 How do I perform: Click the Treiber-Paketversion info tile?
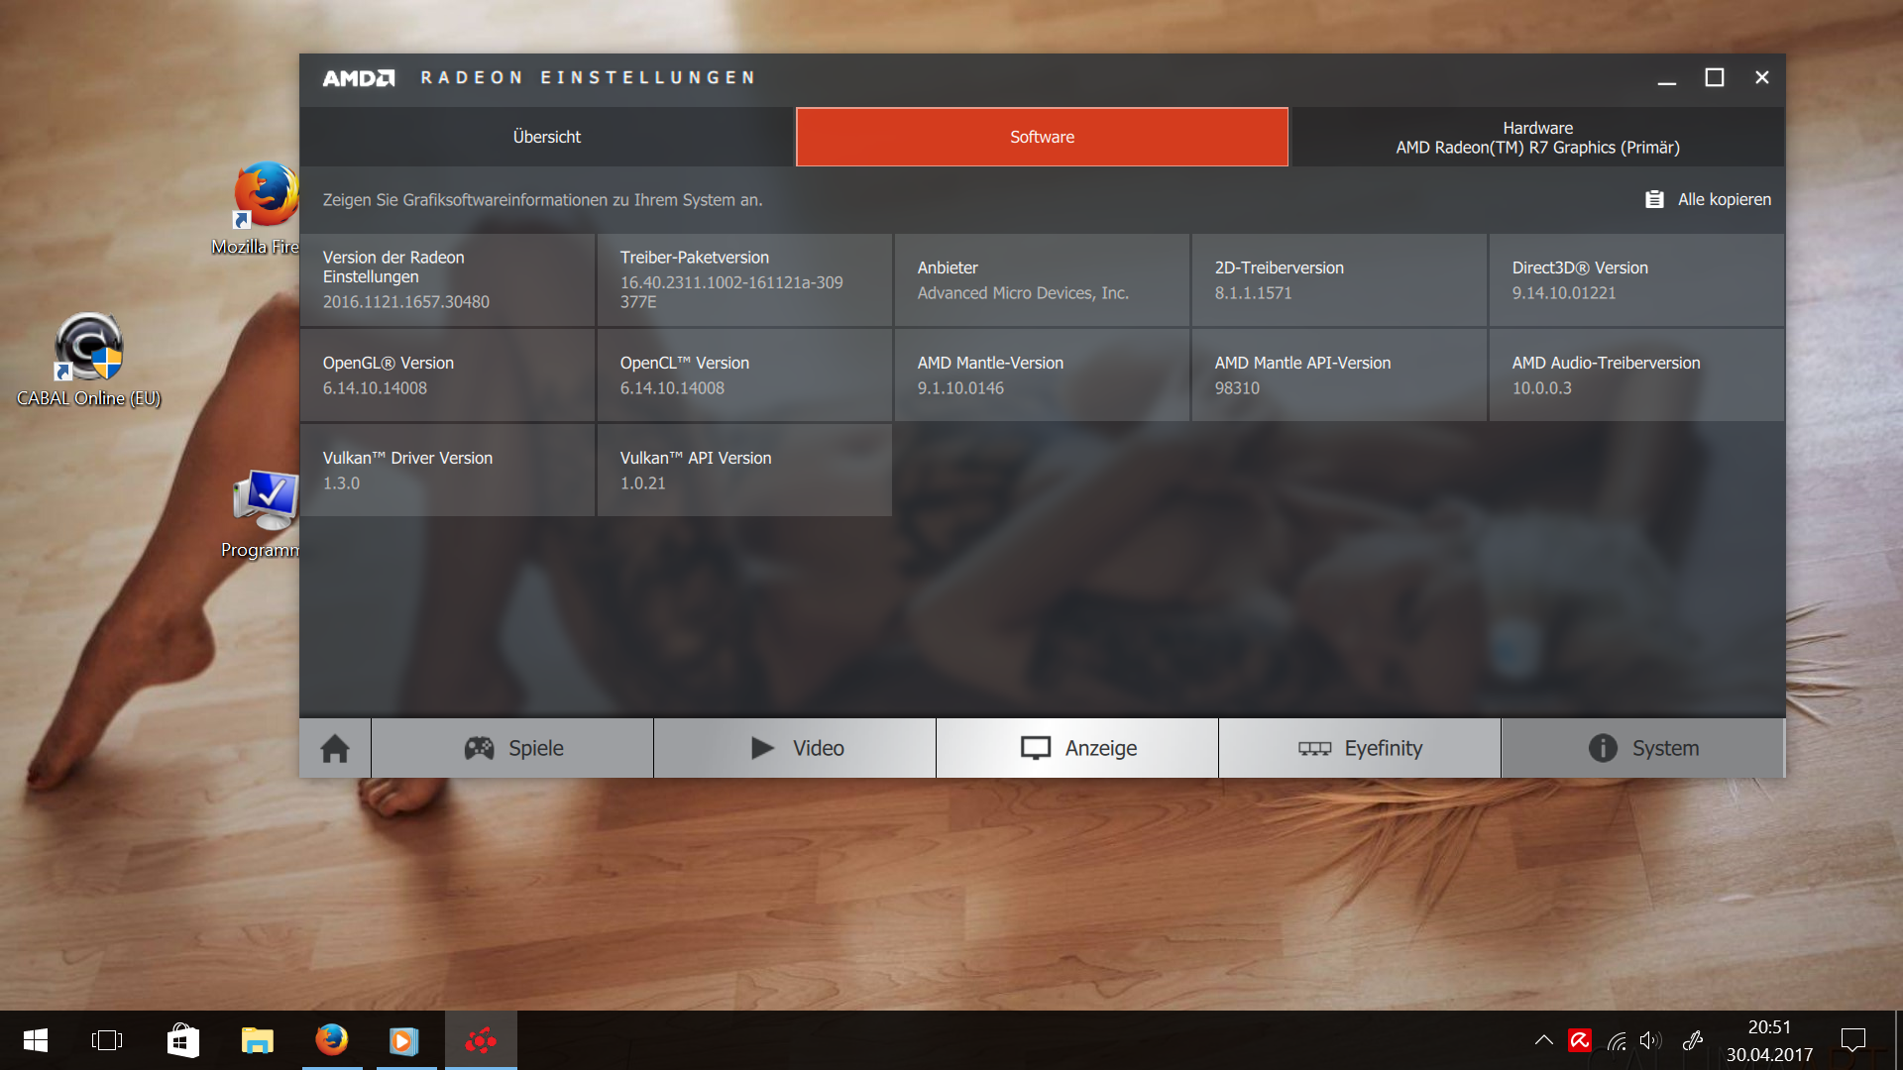744,279
